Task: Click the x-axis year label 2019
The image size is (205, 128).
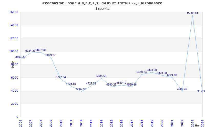Action: [152, 123]
